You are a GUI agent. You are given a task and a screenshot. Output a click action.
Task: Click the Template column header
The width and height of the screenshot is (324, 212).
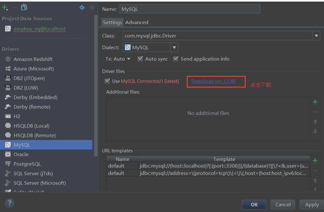224,159
